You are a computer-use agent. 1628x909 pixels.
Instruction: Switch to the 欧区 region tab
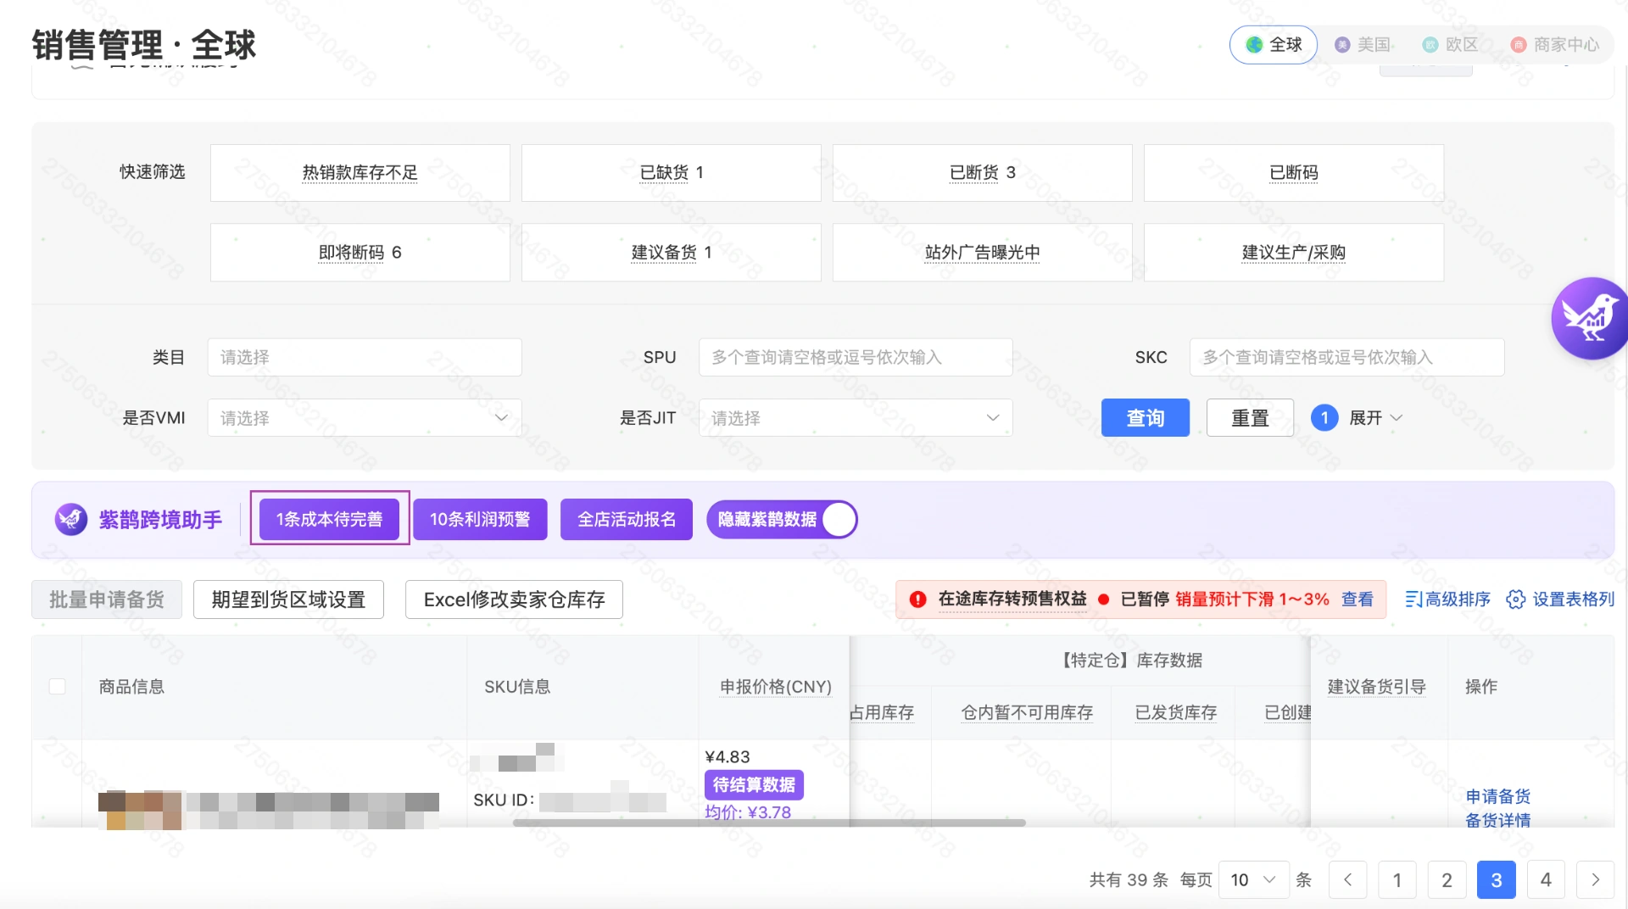pyautogui.click(x=1451, y=45)
